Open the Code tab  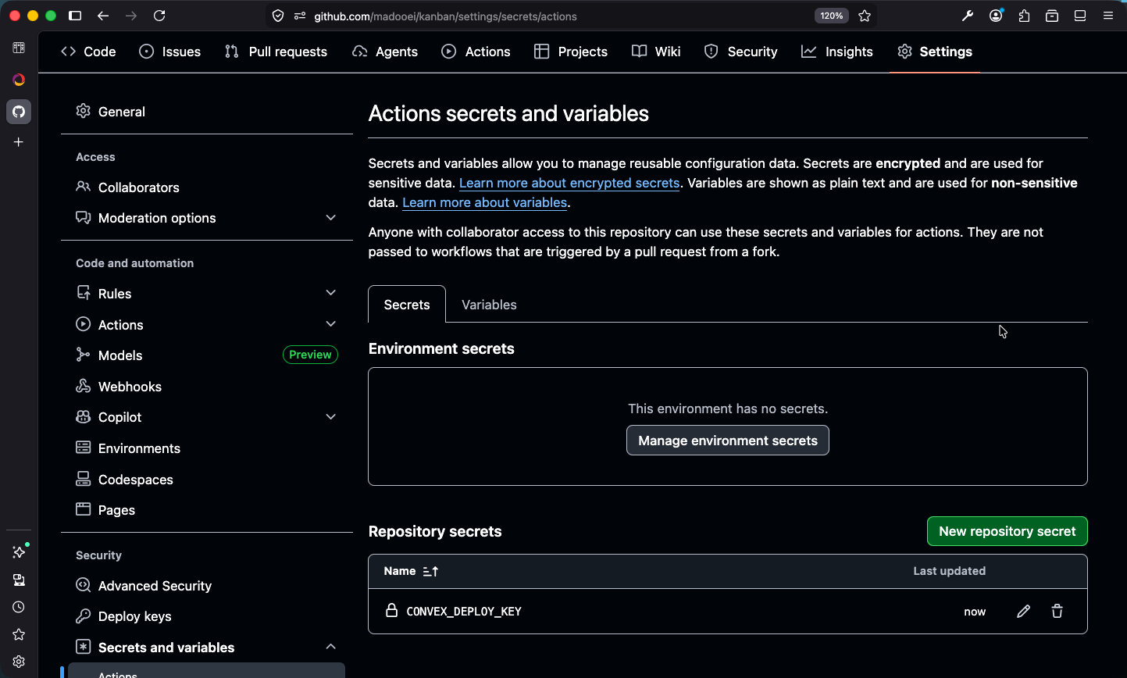point(88,52)
